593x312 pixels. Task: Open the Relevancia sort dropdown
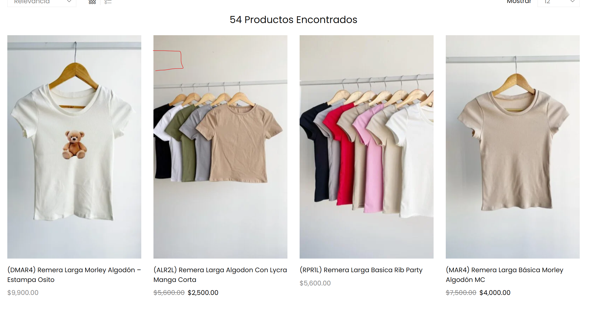[x=42, y=2]
